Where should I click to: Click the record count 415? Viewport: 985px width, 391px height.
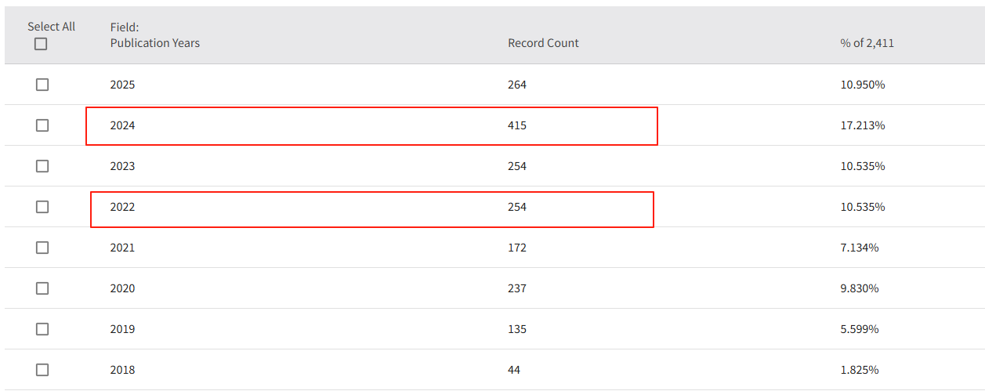click(517, 125)
